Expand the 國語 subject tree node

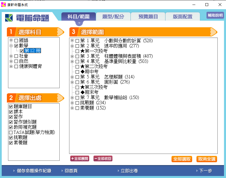11,40
